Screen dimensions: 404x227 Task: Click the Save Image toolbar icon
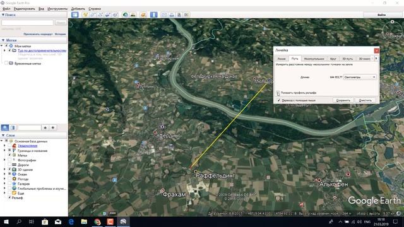(x=179, y=15)
